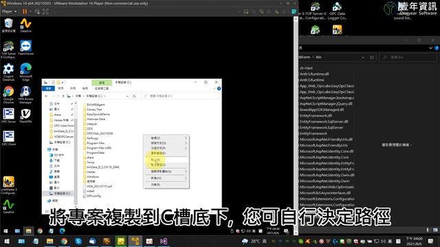
Task: Open the 排序方式(O) context submenu
Action: (166, 143)
